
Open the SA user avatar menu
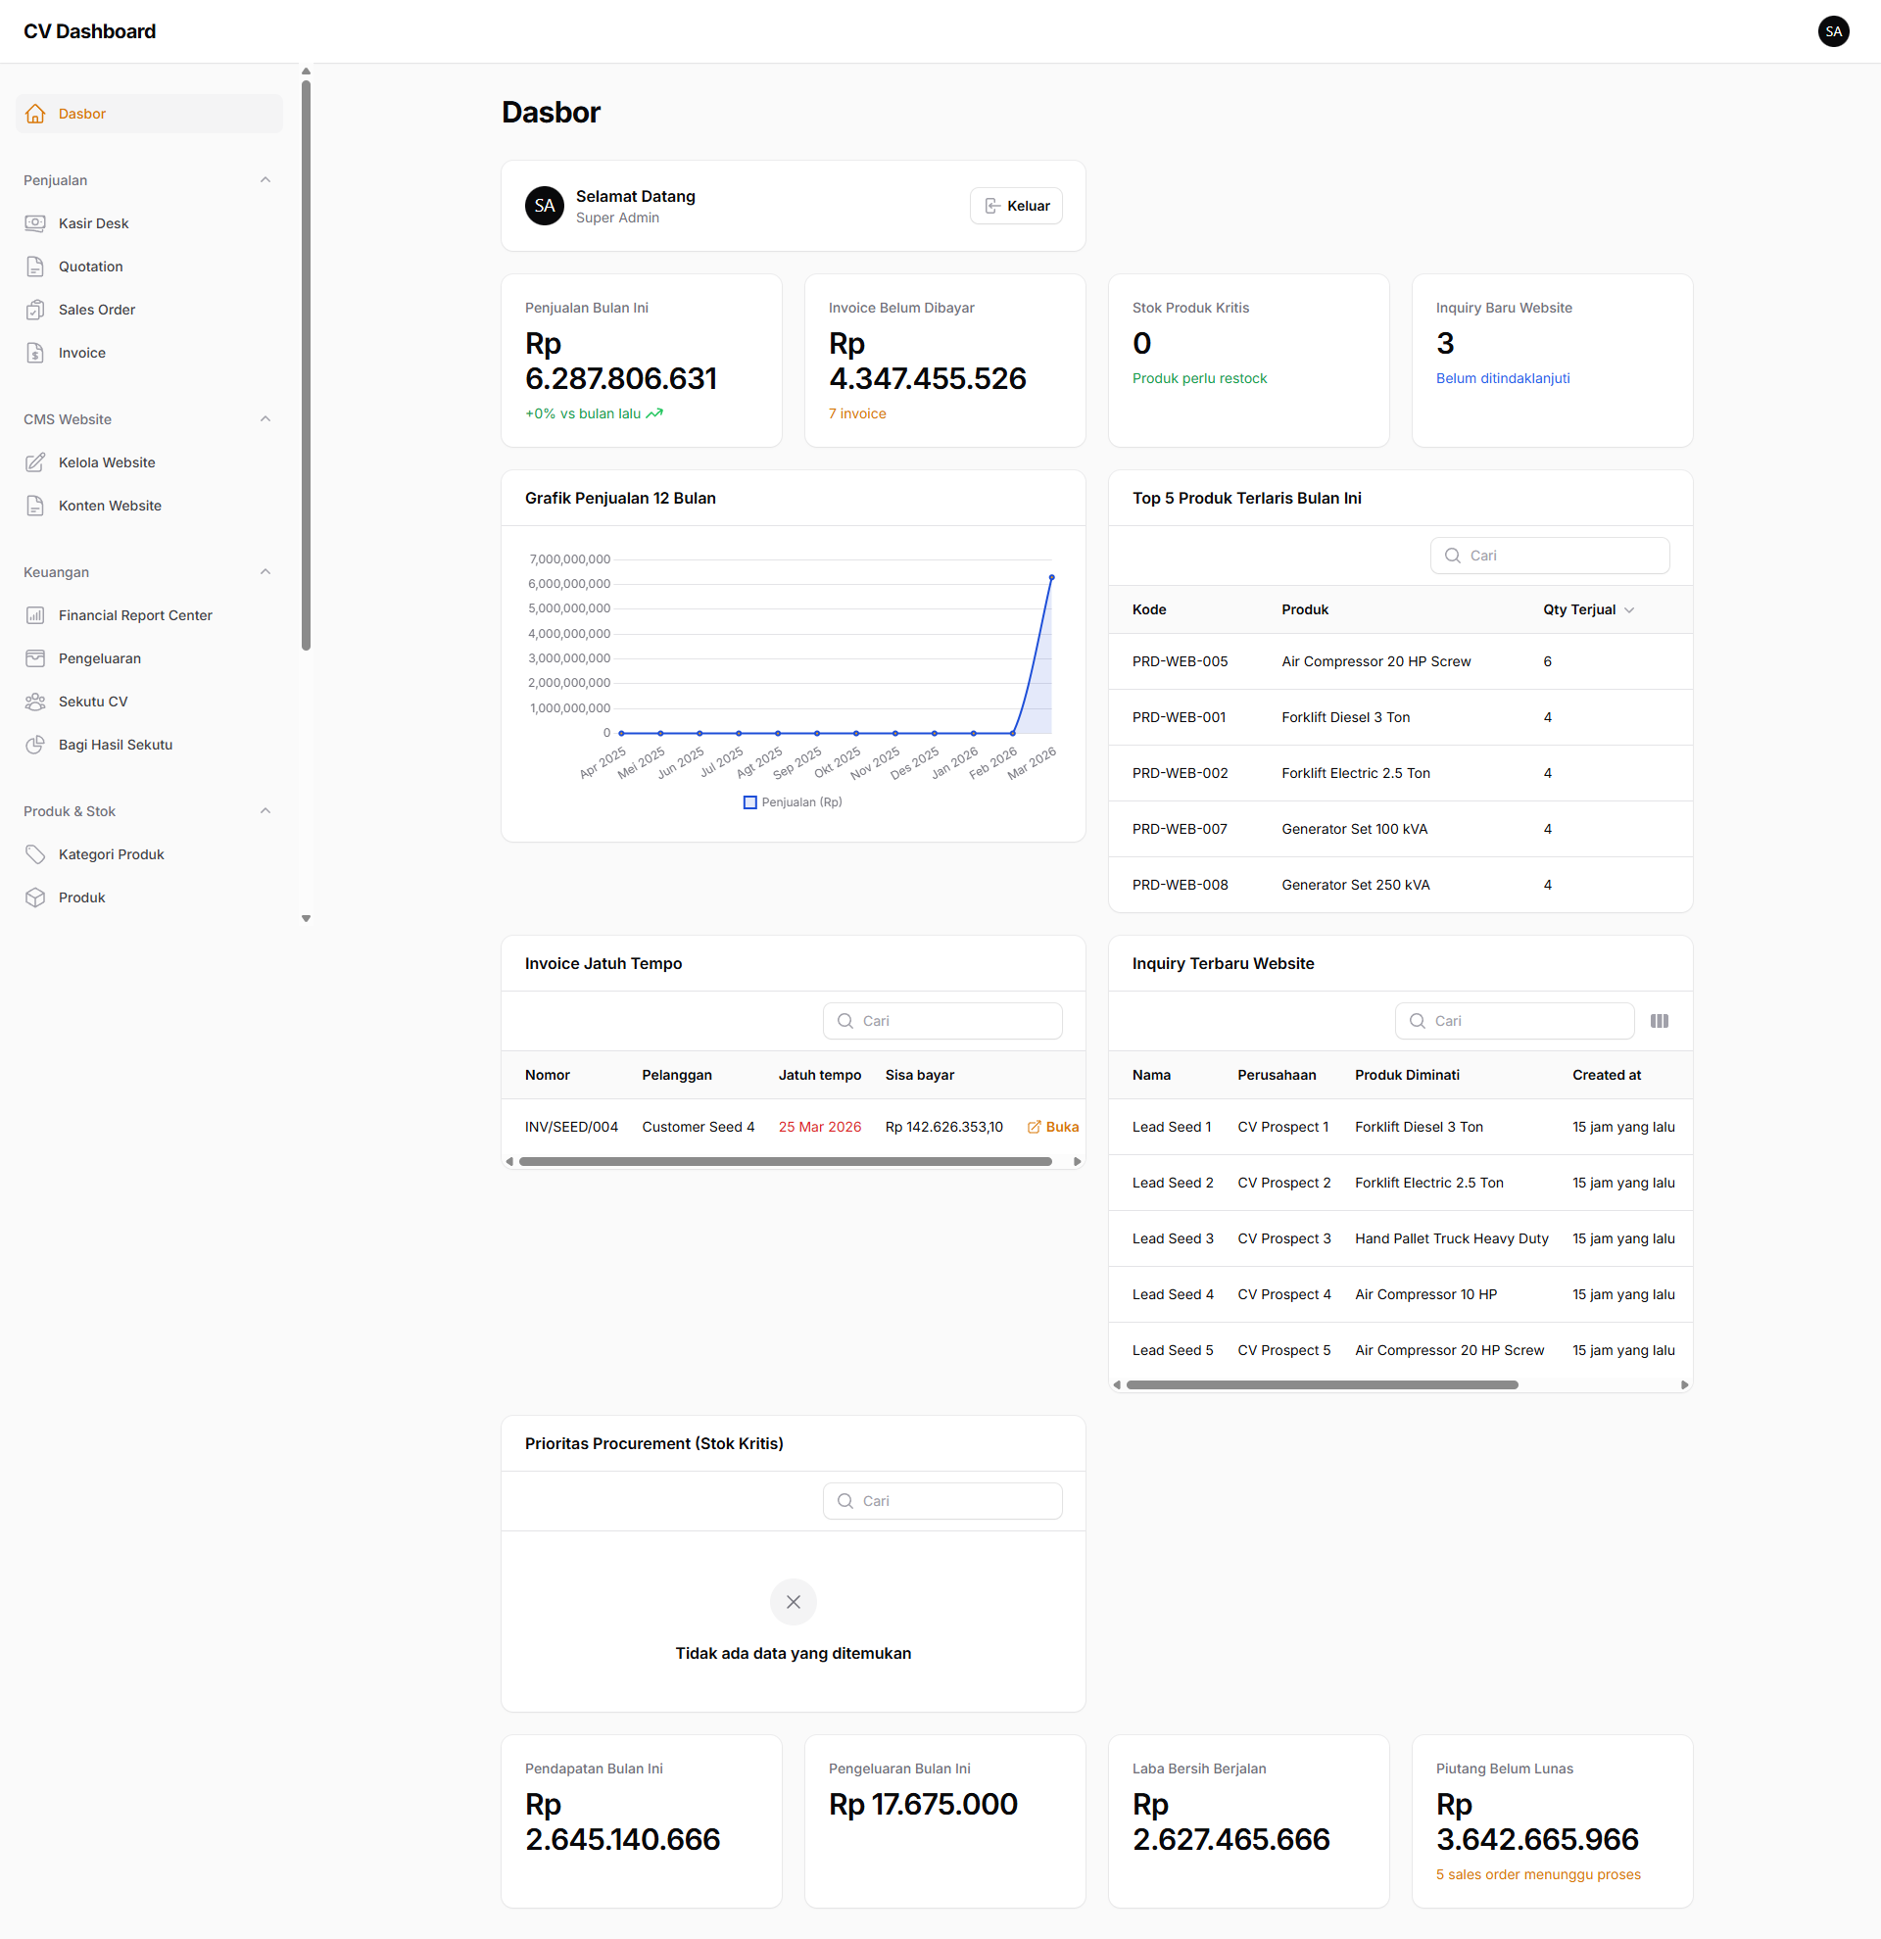pos(1833,31)
